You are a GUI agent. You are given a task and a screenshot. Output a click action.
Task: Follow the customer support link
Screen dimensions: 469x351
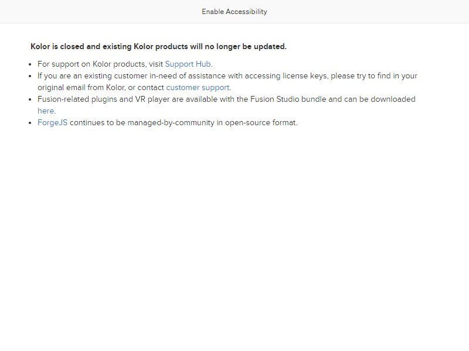[198, 87]
